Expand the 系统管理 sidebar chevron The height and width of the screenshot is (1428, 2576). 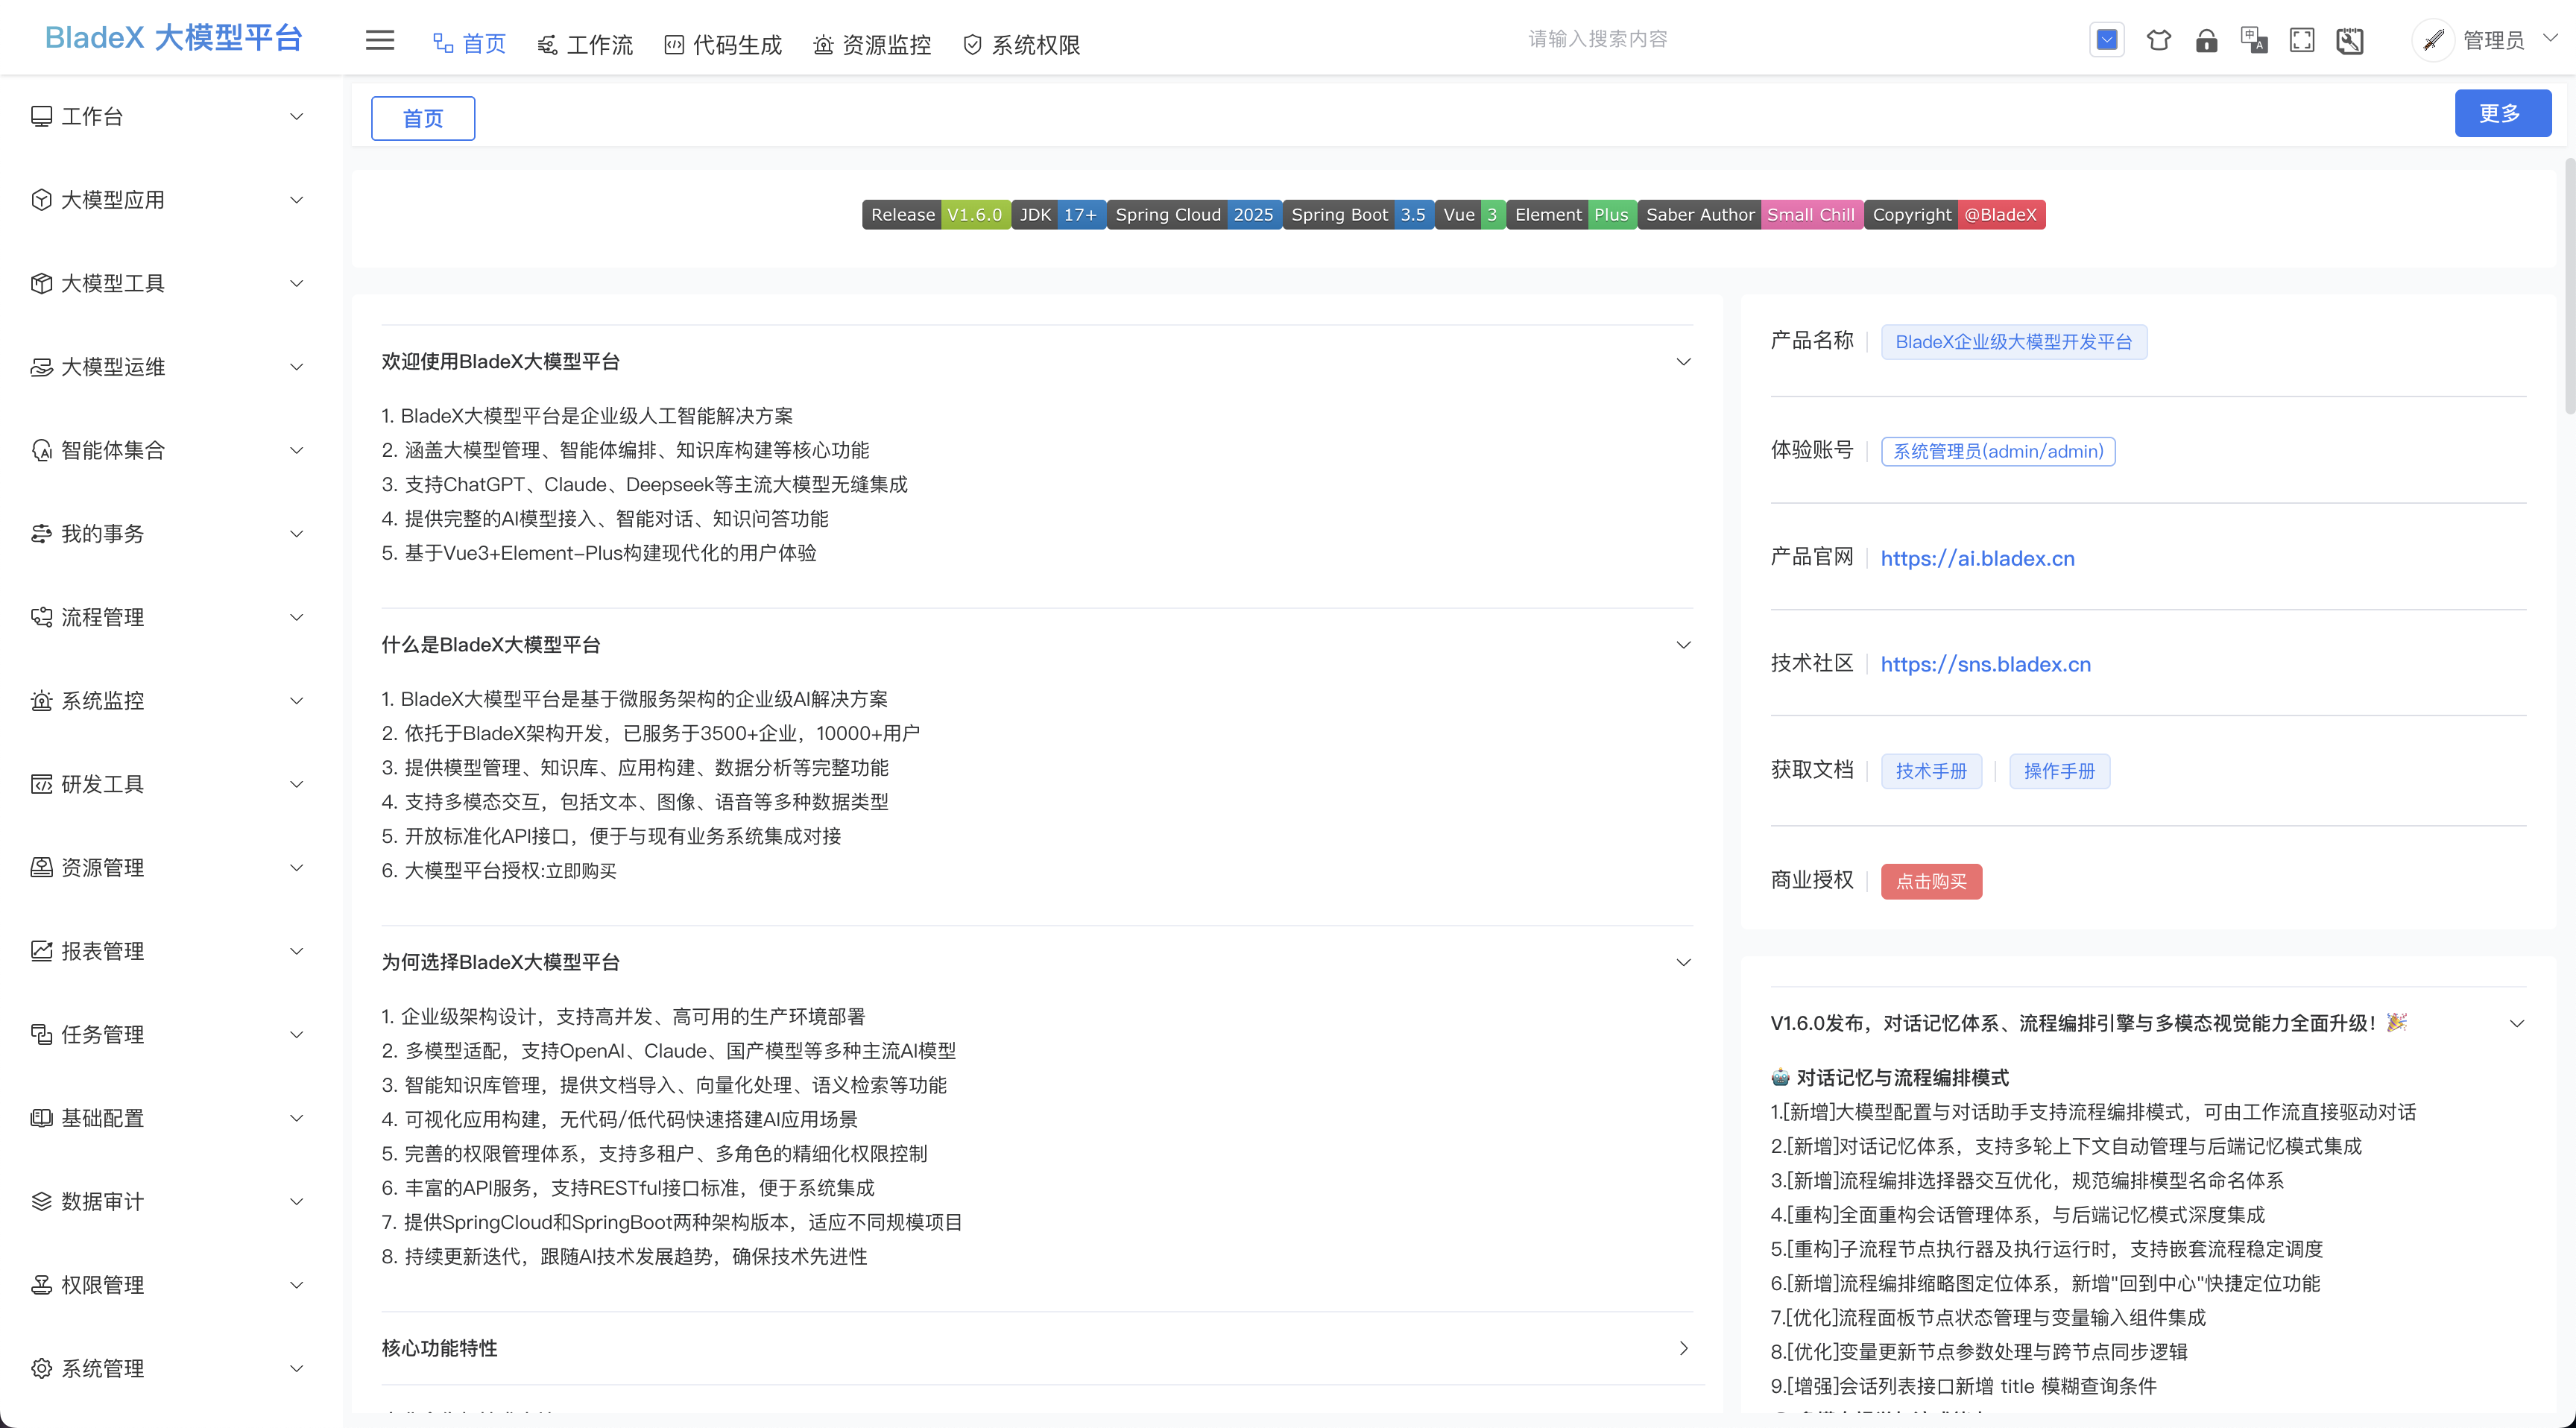296,1368
